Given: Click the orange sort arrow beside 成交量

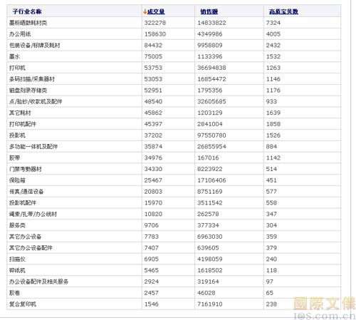Looking at the screenshot, I should coord(145,11).
